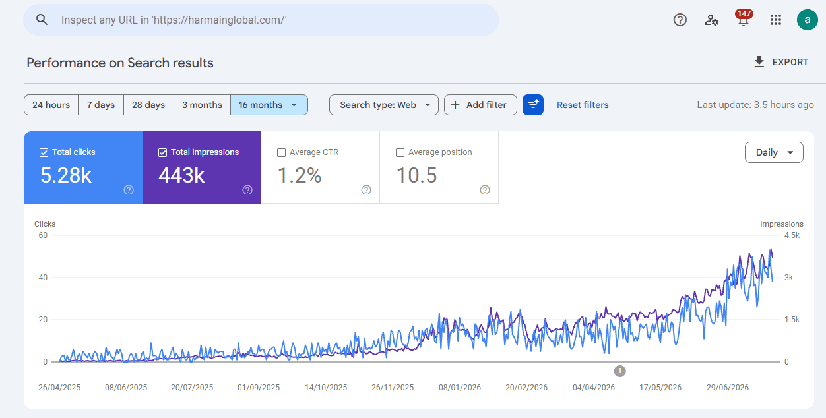Open notifications bell with 147 badge
The image size is (826, 418).
pyautogui.click(x=744, y=18)
